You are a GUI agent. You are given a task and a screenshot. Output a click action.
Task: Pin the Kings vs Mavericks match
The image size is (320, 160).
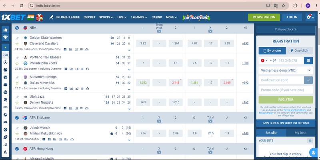17,77
